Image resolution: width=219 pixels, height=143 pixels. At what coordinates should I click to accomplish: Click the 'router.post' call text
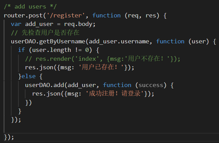23,15
